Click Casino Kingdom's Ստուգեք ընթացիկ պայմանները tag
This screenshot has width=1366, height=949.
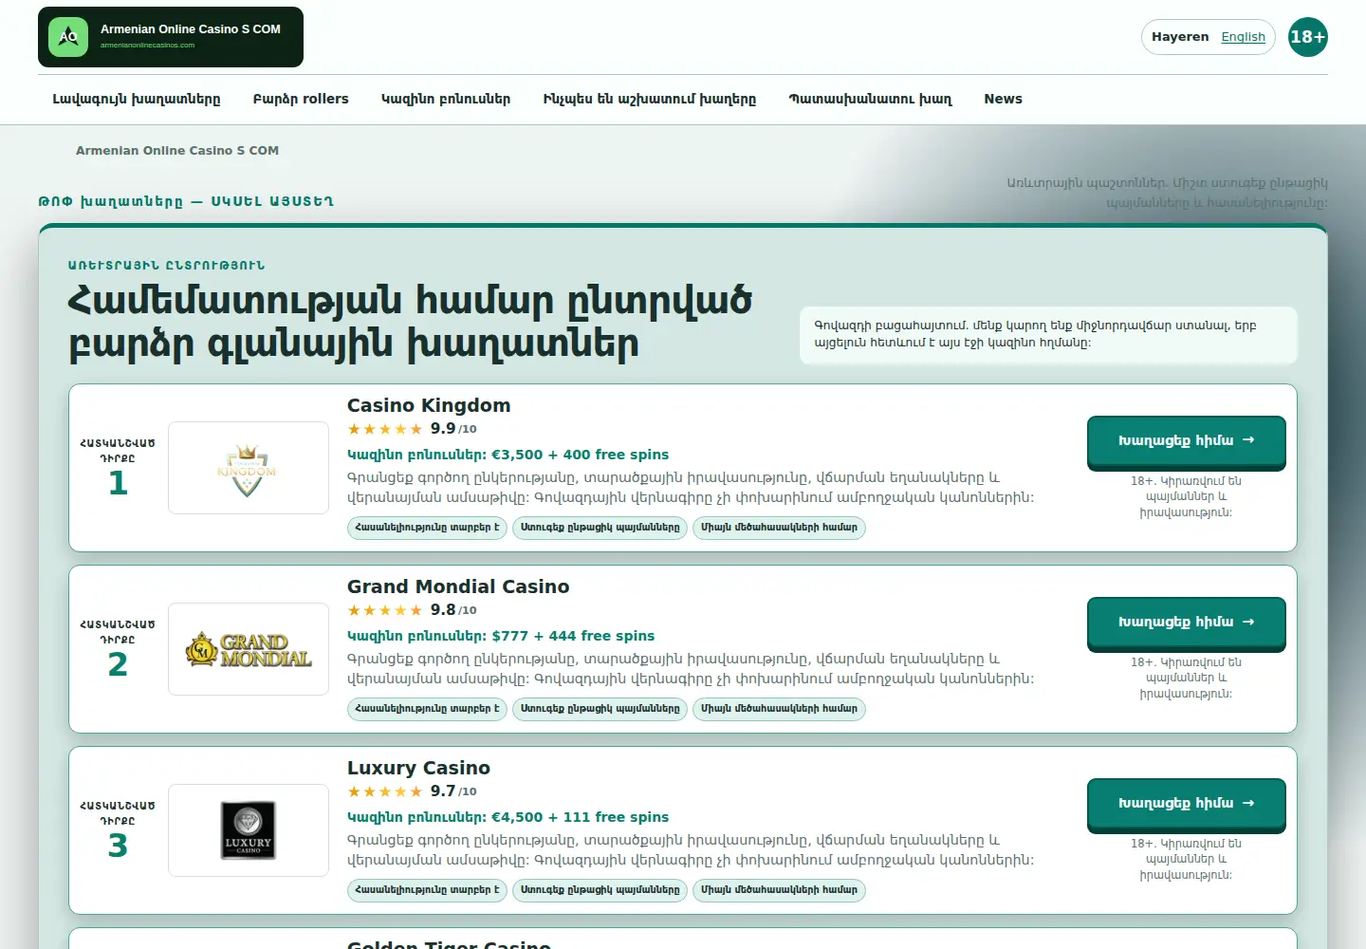click(600, 528)
